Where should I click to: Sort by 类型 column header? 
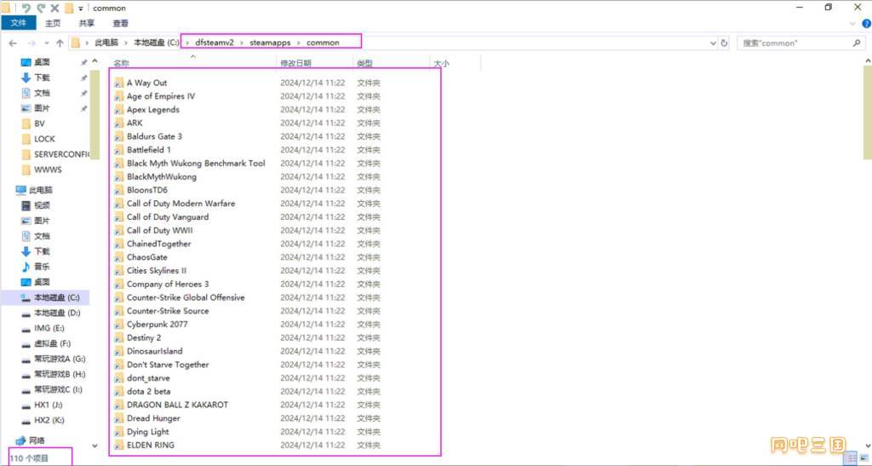[x=364, y=63]
